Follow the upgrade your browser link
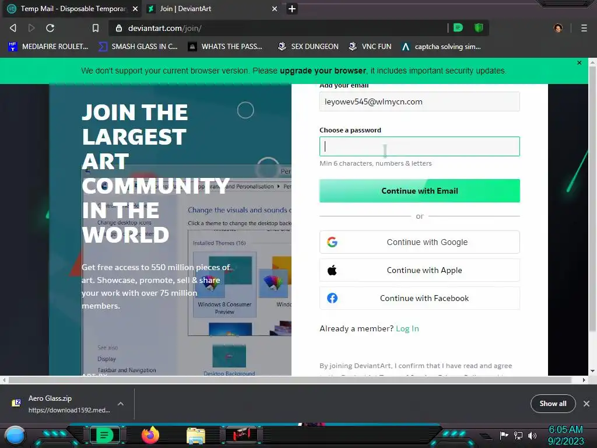This screenshot has width=597, height=448. tap(323, 71)
